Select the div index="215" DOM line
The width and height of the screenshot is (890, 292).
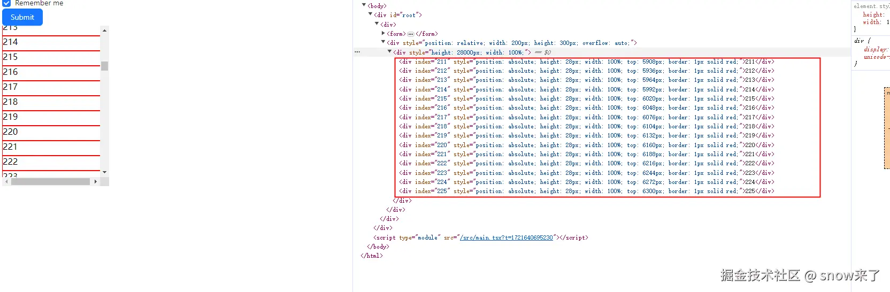point(586,98)
